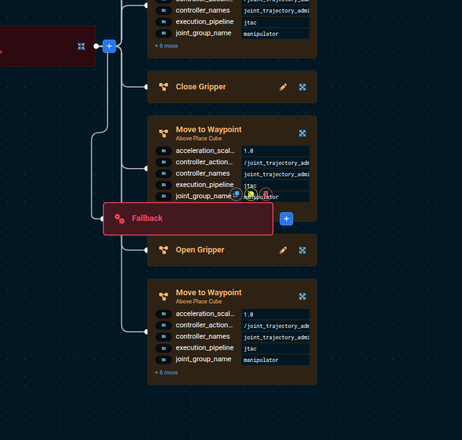The height and width of the screenshot is (440, 462).
Task: Show '+ 6 more' ports below Open Gripper
Action: click(166, 373)
